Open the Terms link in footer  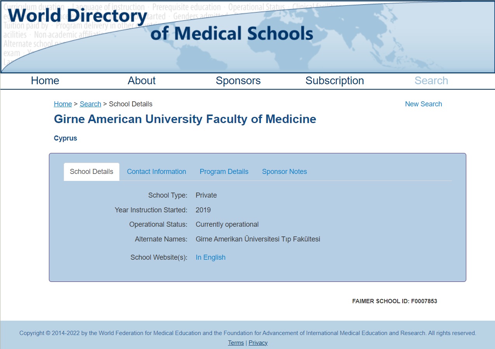236,343
